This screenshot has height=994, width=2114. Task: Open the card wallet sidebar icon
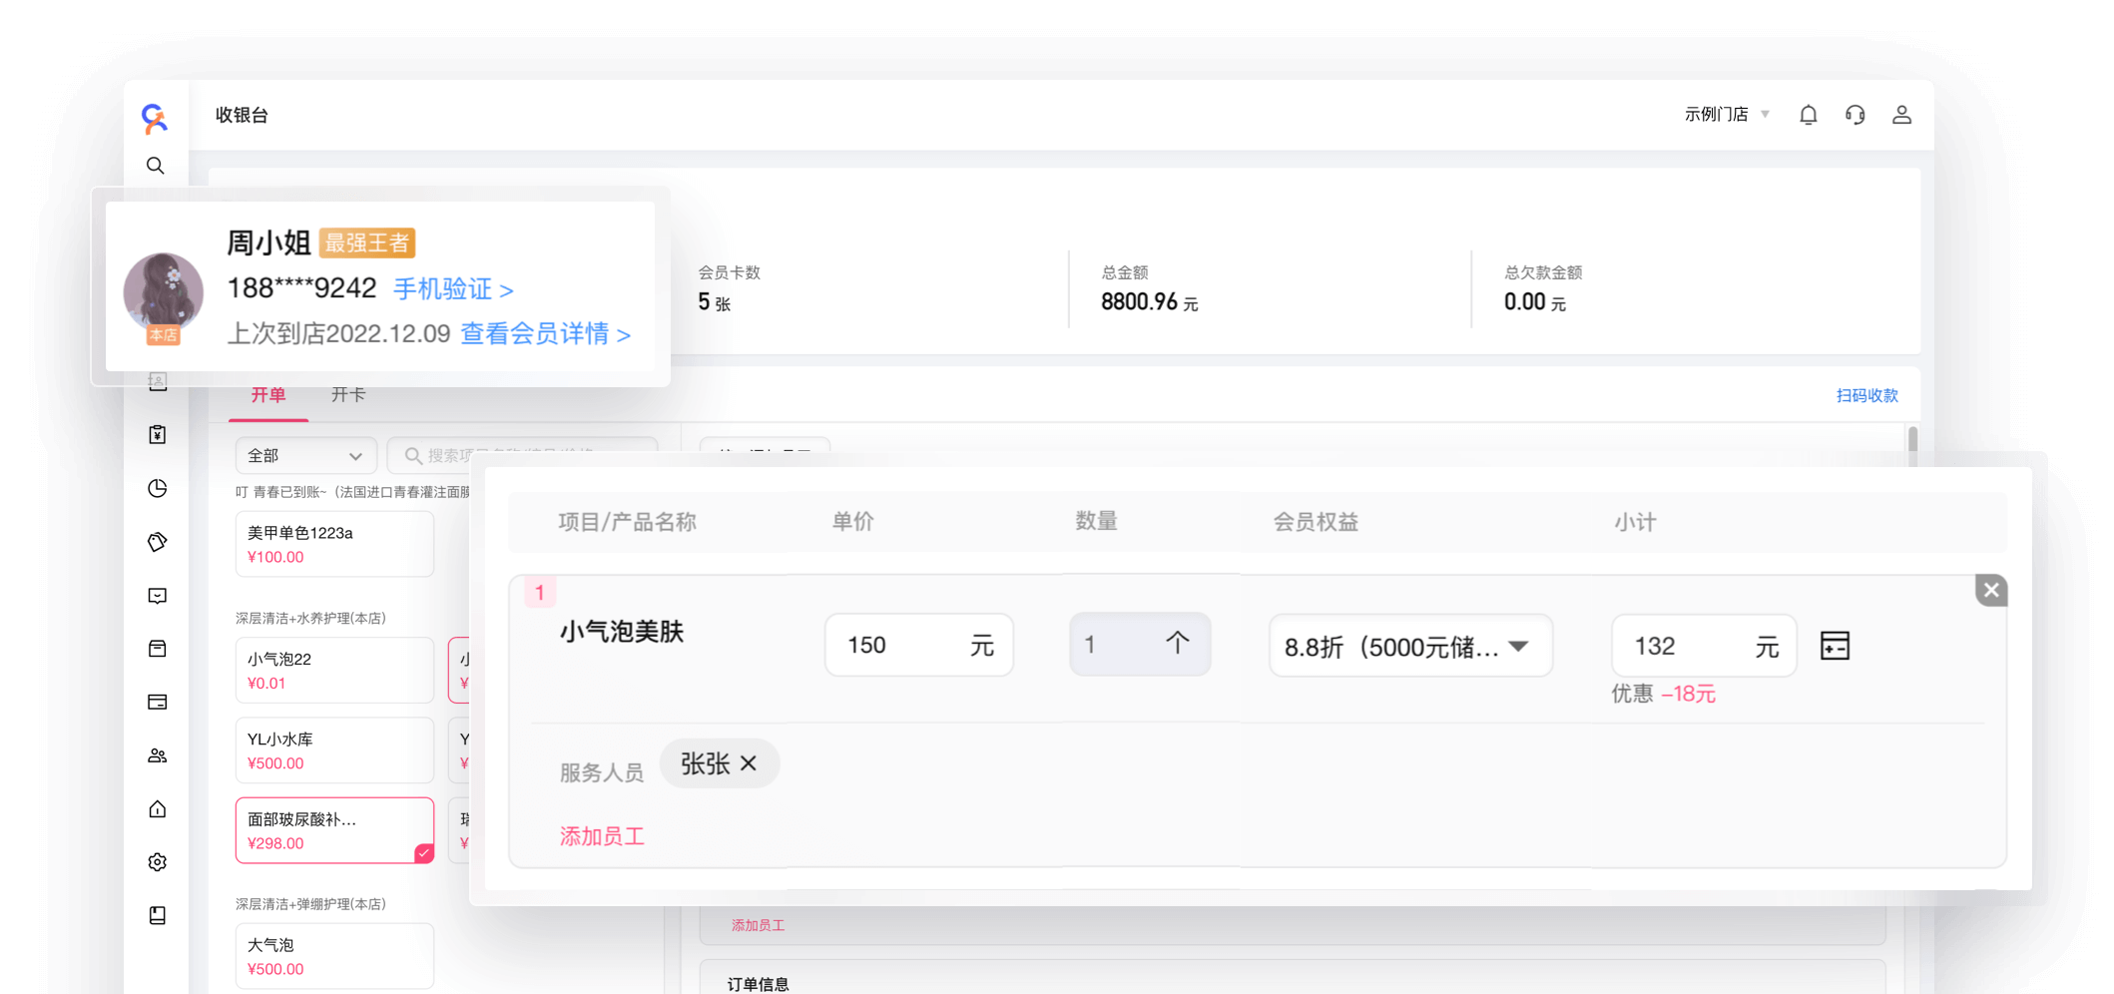pyautogui.click(x=157, y=703)
